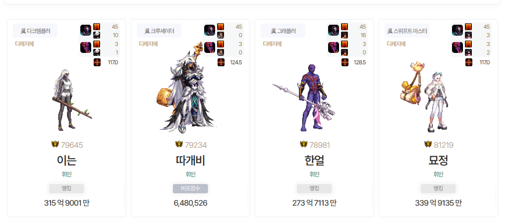The image size is (512, 221).
Task: Click the fame emblem icon next to 81219
Action: click(x=428, y=144)
